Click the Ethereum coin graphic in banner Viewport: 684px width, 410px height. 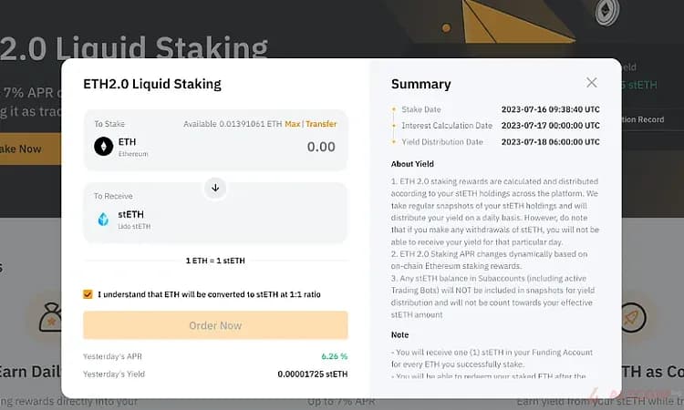pyautogui.click(x=607, y=12)
